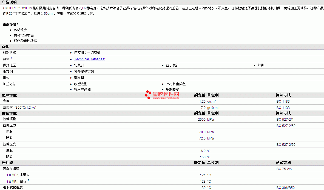The height and width of the screenshot is (190, 324).
Task: Click the ISO 527-2/1 test method
Action: pos(284,120)
